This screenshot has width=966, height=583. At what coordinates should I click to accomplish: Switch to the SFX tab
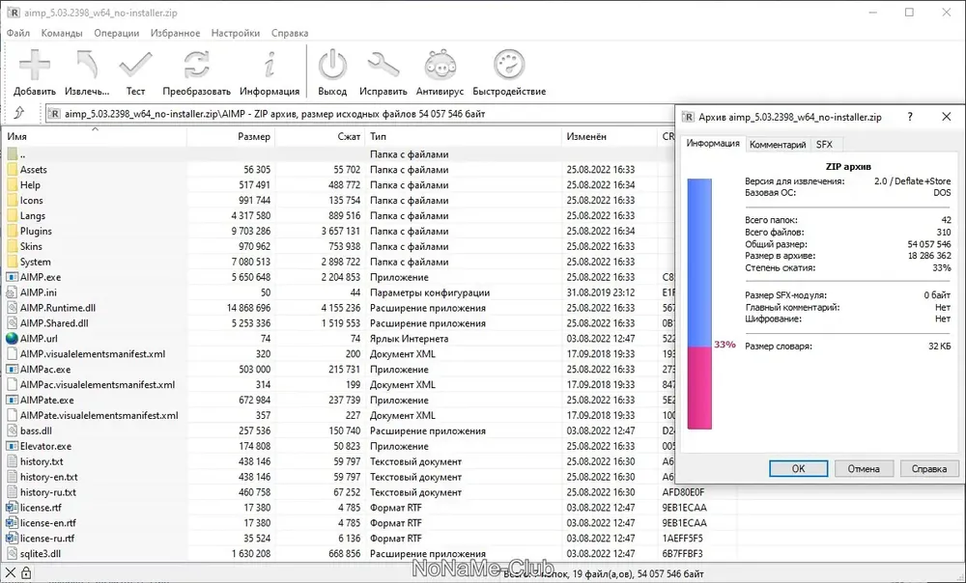tap(824, 145)
